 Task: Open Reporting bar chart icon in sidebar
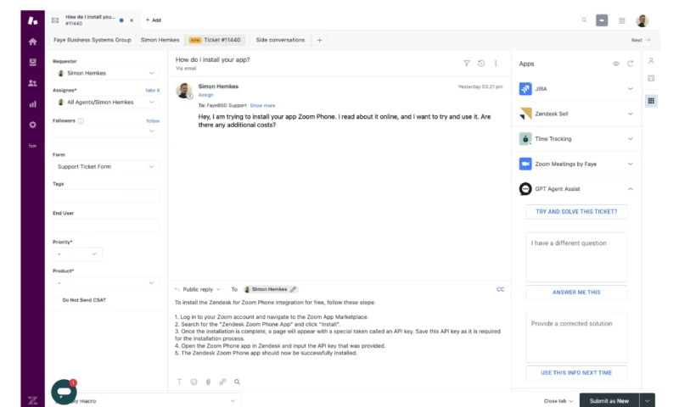(32, 104)
